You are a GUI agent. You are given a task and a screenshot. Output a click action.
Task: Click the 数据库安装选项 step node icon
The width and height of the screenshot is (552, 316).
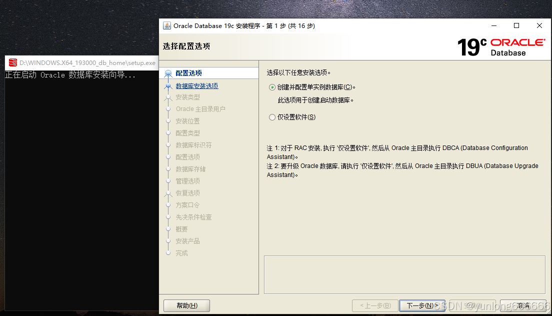coord(168,86)
